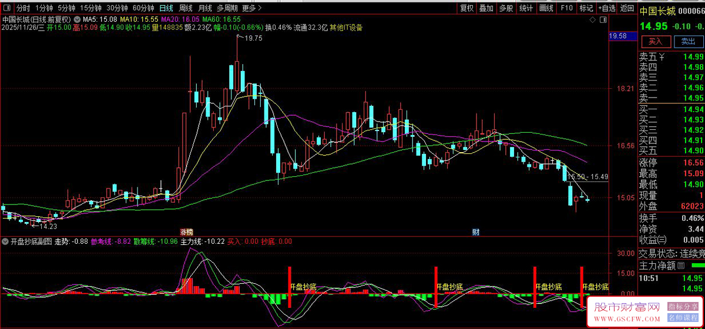Screen dimensions: 705x329
Task: Select the 日线 daily chart tab
Action: click(166, 8)
